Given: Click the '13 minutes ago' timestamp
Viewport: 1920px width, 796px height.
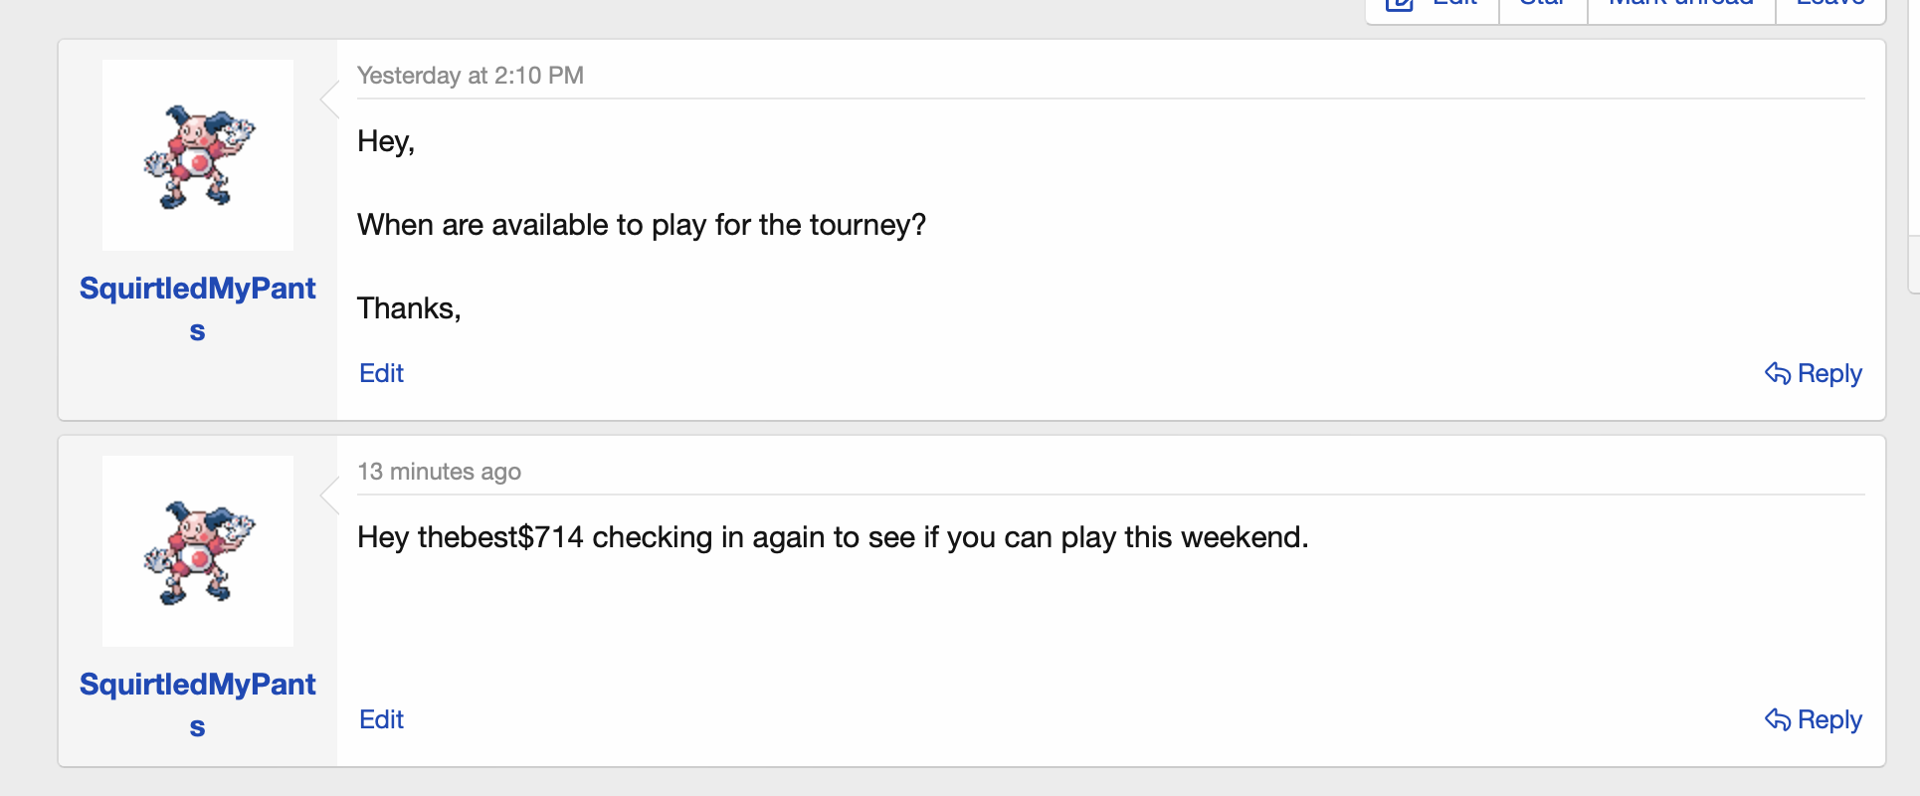Looking at the screenshot, I should click(439, 472).
